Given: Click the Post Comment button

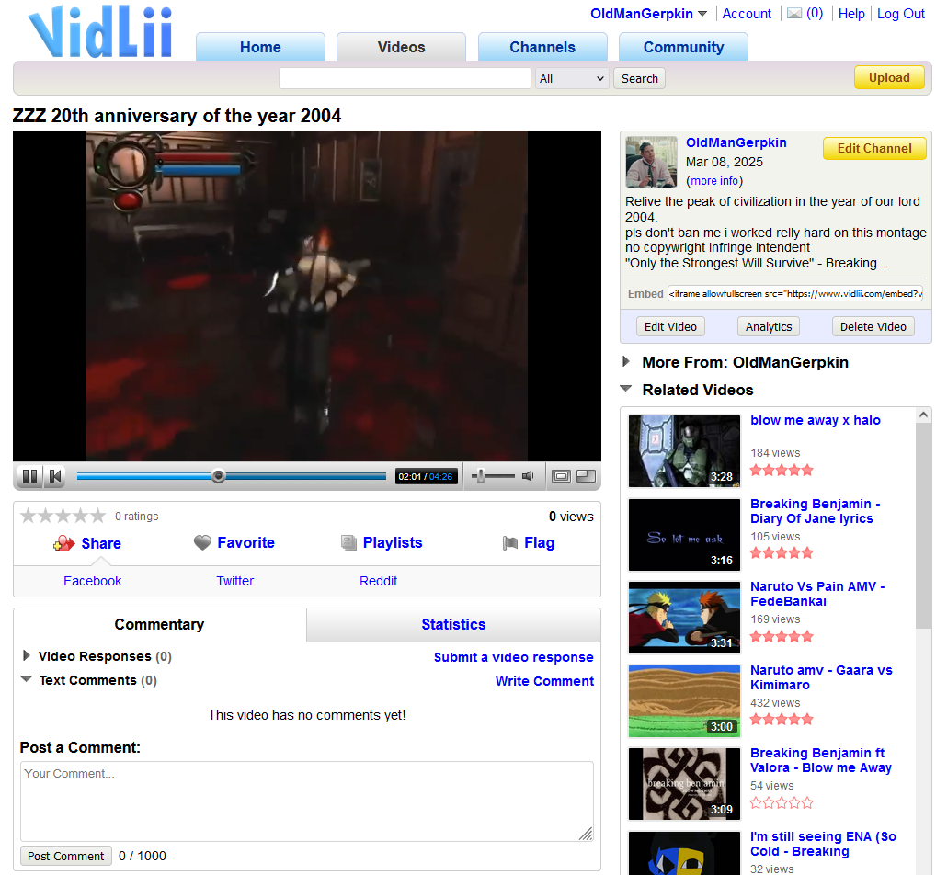Looking at the screenshot, I should [65, 856].
